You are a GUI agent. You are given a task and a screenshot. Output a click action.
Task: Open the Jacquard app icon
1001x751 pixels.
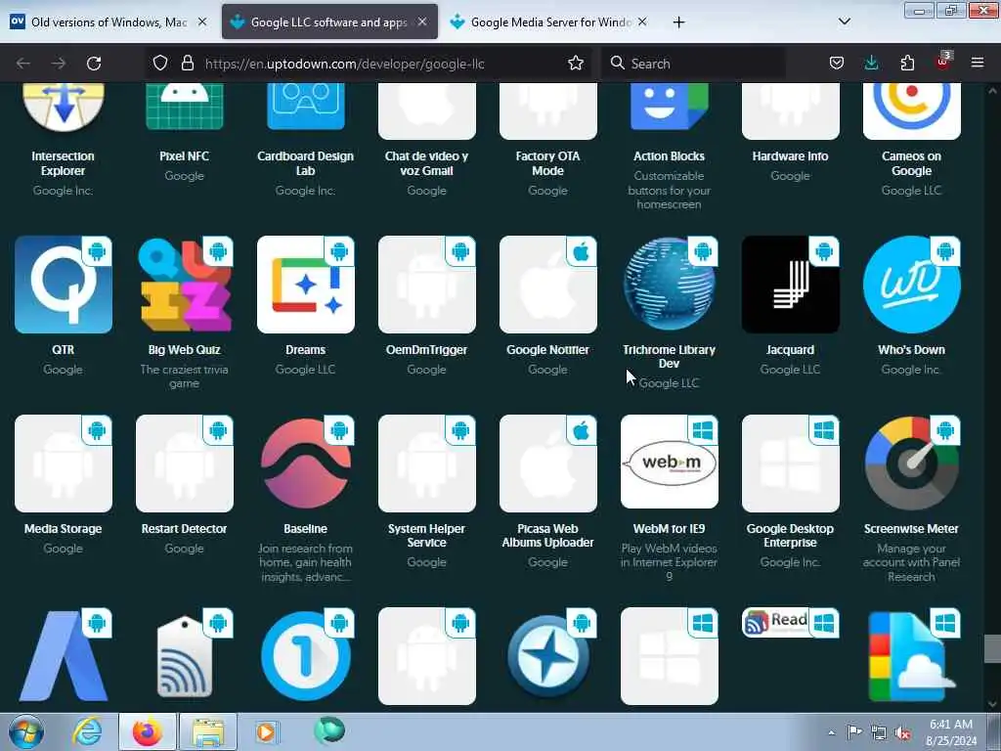(790, 285)
